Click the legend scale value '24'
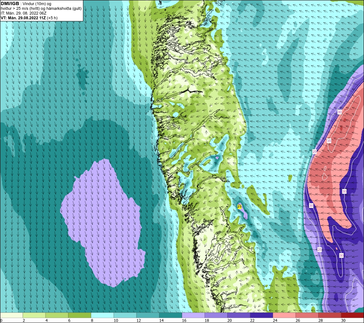Image resolution: width=364 pixels, height=323 pixels. point(275,320)
